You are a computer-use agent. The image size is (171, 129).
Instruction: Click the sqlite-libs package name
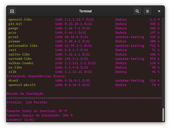coord(19,54)
